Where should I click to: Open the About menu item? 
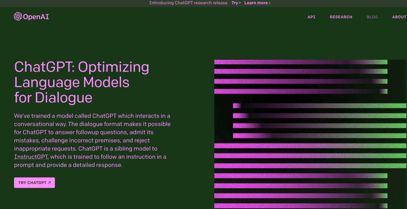pyautogui.click(x=399, y=17)
